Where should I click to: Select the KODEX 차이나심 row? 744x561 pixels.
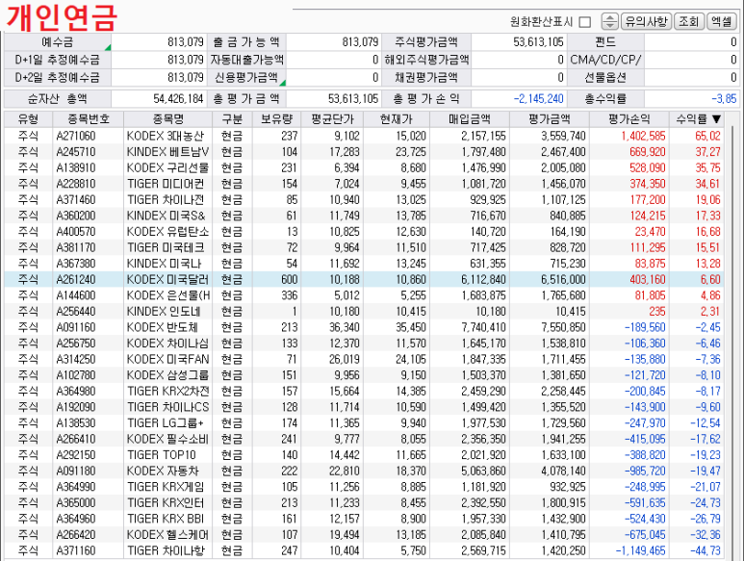tap(364, 344)
